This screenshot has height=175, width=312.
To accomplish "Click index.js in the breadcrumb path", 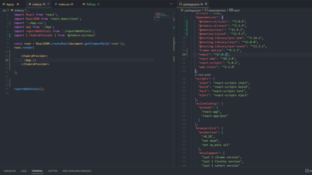I will [19, 10].
